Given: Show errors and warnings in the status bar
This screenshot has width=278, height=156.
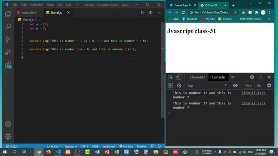Looking at the screenshot, I should (x=12, y=146).
